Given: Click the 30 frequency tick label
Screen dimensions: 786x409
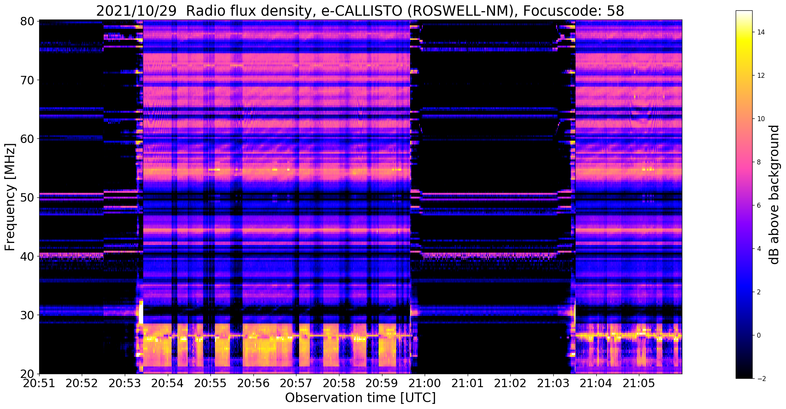Looking at the screenshot, I should (x=26, y=315).
